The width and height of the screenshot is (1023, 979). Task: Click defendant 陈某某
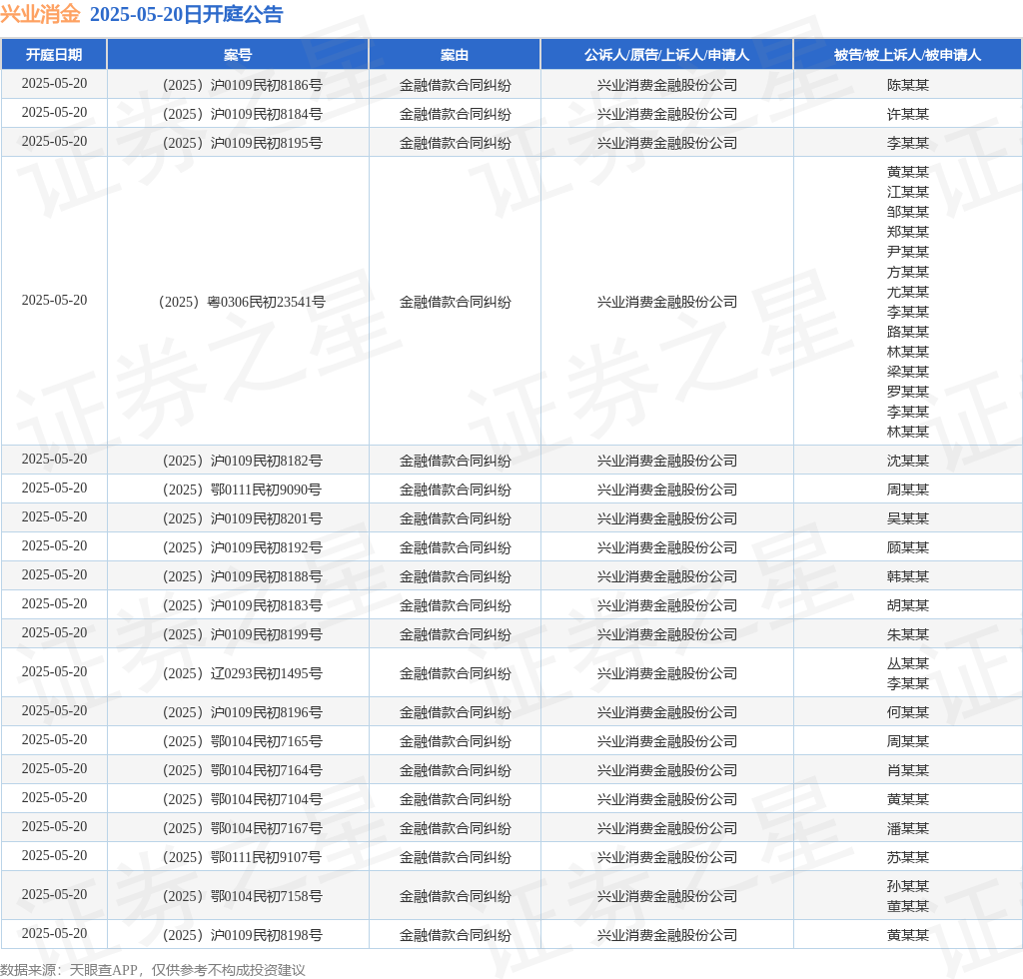[x=907, y=85]
